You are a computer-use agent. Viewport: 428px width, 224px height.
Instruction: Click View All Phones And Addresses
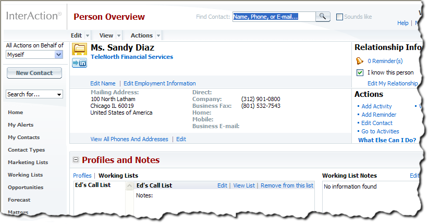129,139
